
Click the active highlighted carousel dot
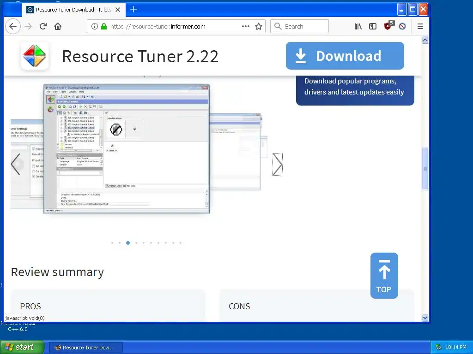tap(128, 243)
